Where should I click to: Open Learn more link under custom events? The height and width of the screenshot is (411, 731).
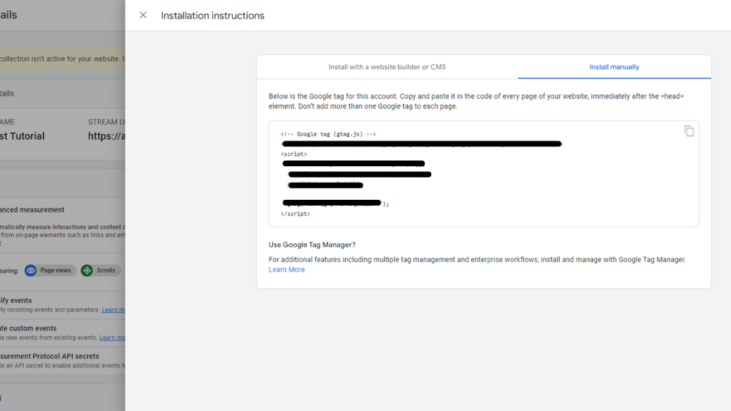click(112, 338)
